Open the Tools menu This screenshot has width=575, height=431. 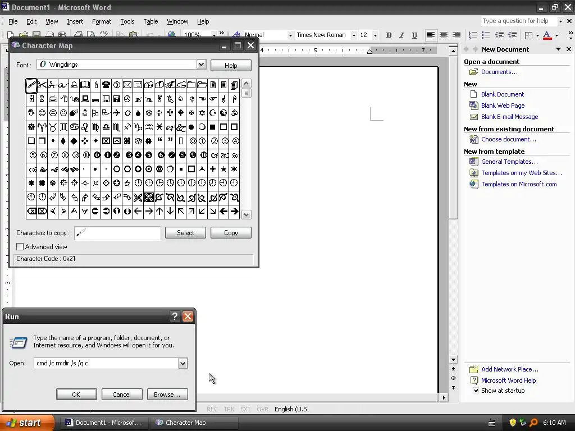click(127, 21)
